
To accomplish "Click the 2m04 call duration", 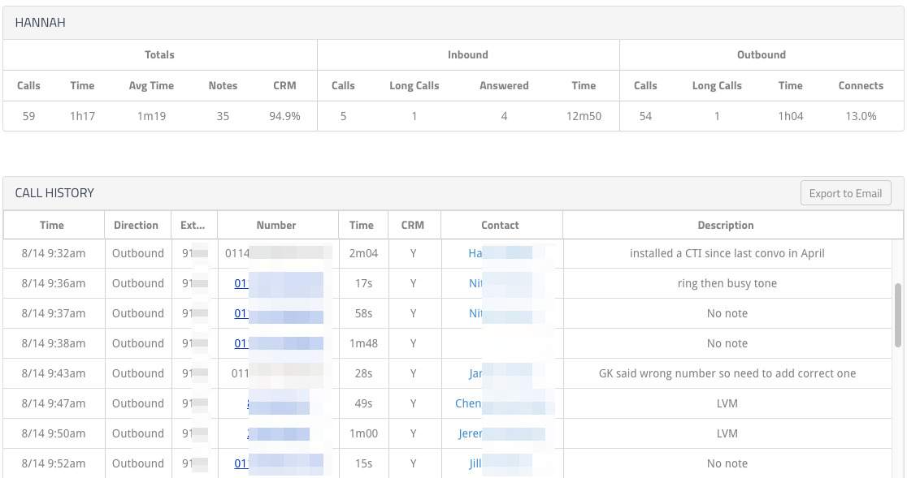I will click(x=363, y=253).
